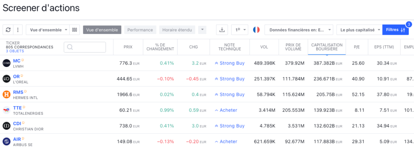
Task: Open the OR ticker link
Action: coord(16,76)
